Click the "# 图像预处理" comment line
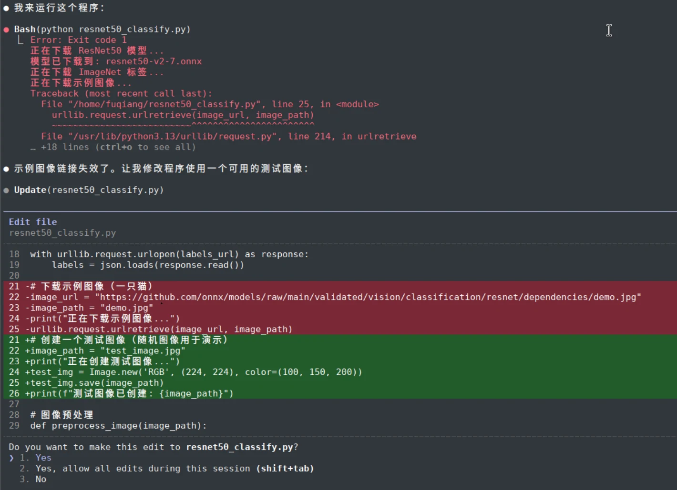The image size is (677, 490). (x=62, y=415)
